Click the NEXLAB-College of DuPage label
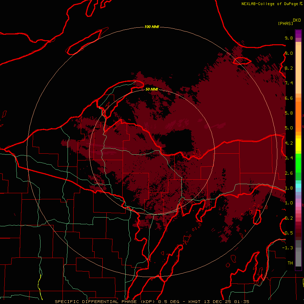The height and width of the screenshot is (304, 304). point(270,4)
